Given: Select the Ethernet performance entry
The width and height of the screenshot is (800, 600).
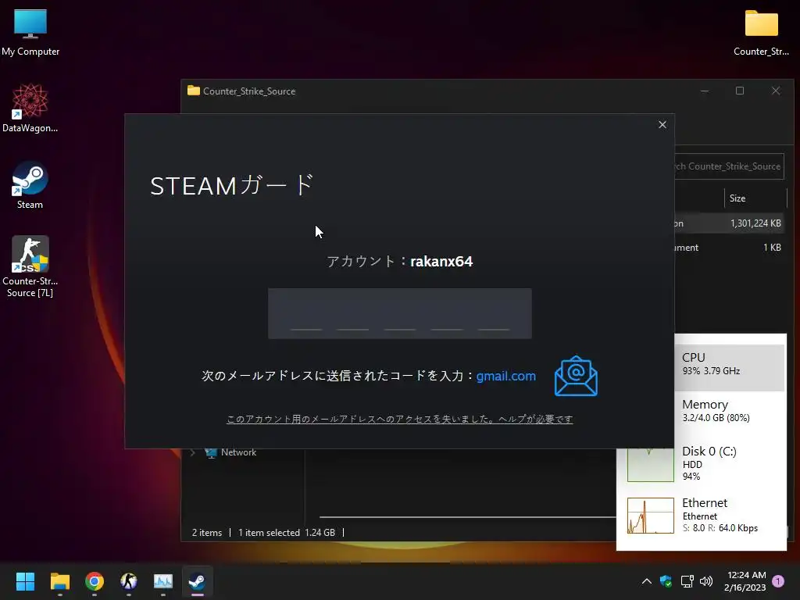Looking at the screenshot, I should [705, 516].
